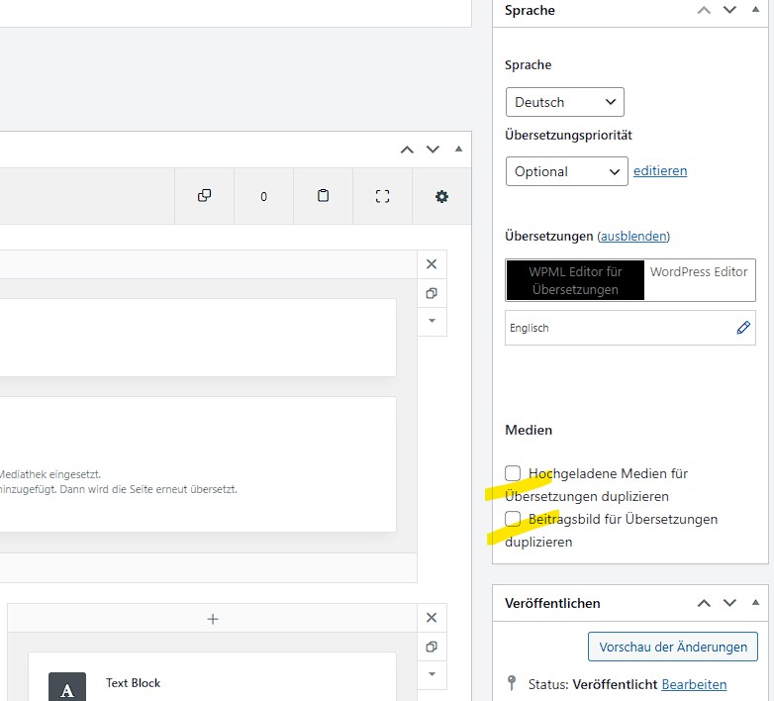This screenshot has height=701, width=774.
Task: Move the builder metabox down with its chevron
Action: [x=433, y=150]
